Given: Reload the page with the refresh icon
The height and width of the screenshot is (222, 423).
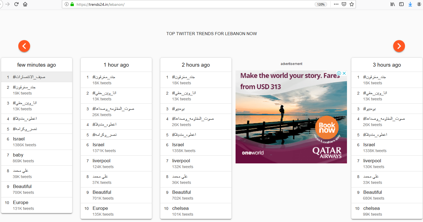Looking at the screenshot, I should pyautogui.click(x=16, y=4).
